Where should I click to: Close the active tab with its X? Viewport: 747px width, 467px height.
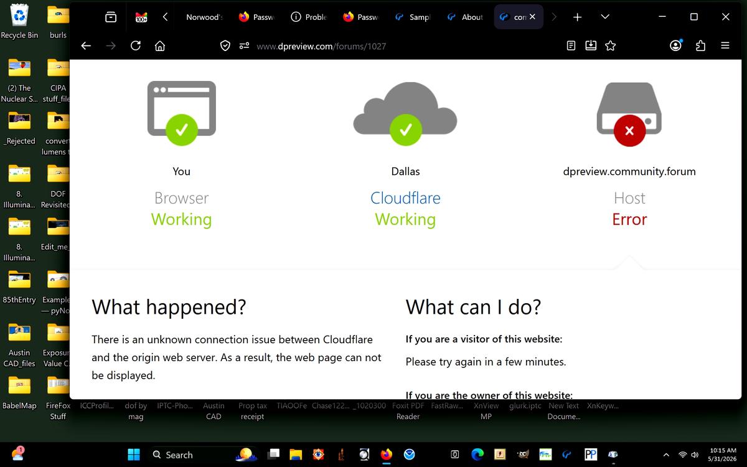tap(532, 17)
